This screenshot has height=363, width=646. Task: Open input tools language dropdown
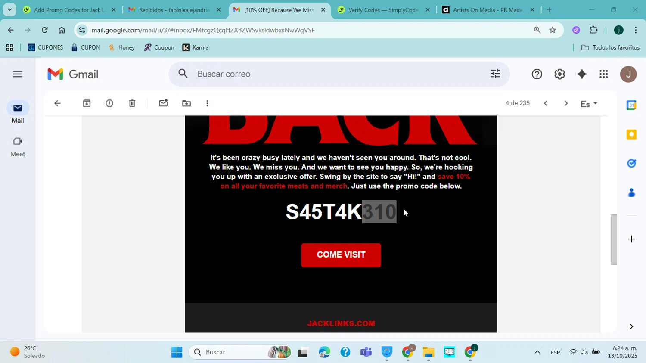[x=589, y=104]
